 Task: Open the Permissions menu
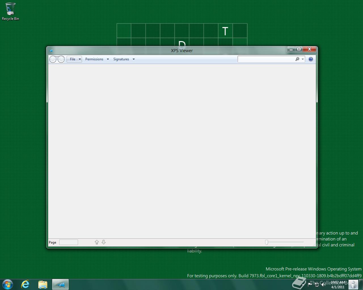(x=94, y=59)
